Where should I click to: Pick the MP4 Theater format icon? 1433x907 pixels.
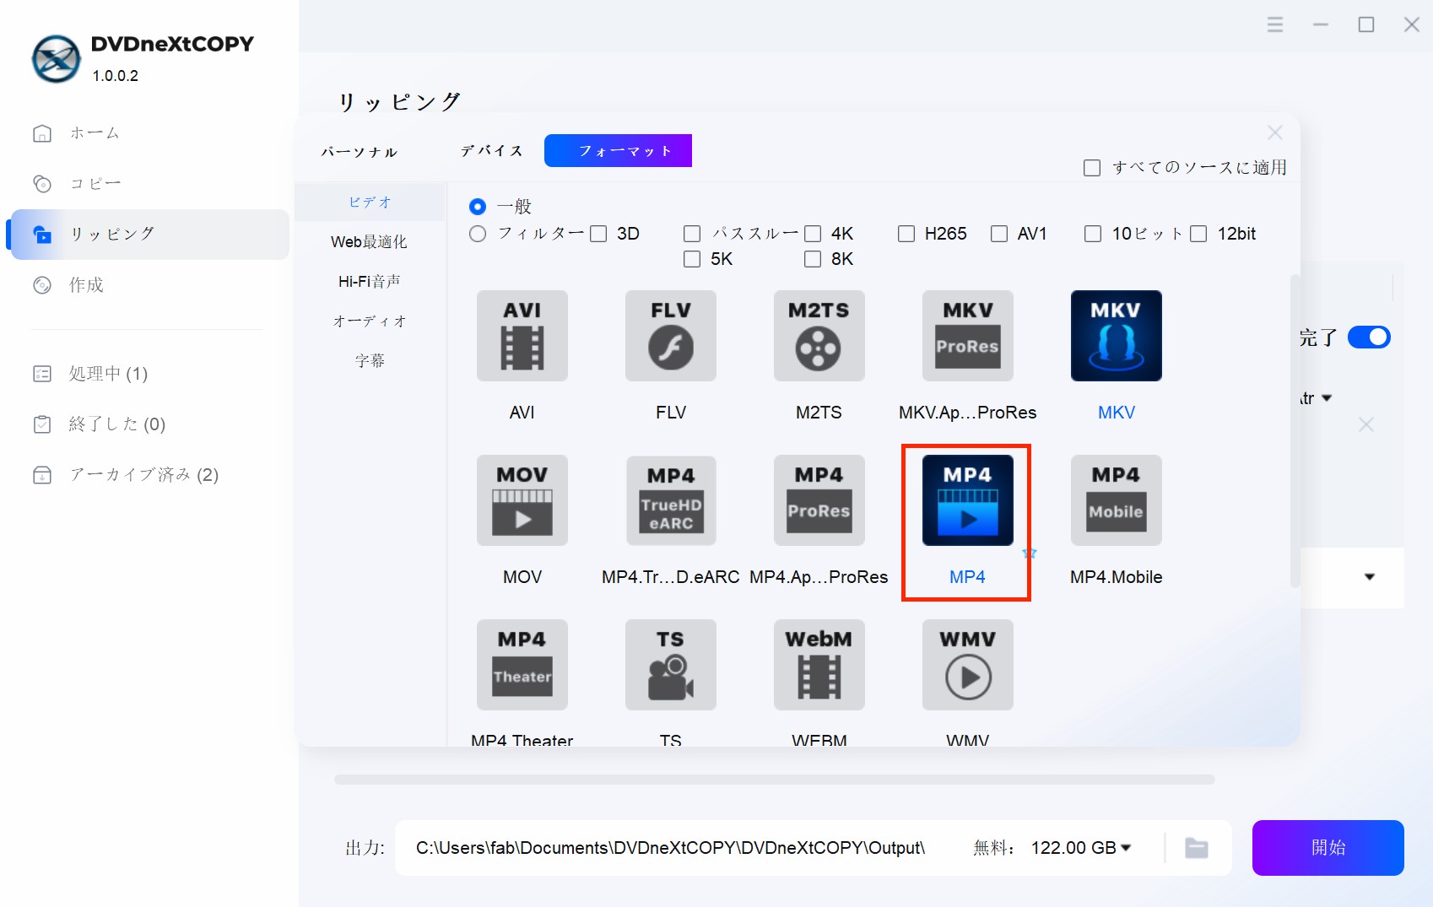pyautogui.click(x=522, y=665)
